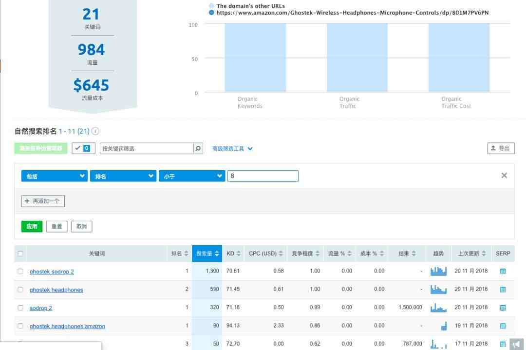Click the 趋势 column header
Viewport: 526px width, 350px height.
point(438,253)
